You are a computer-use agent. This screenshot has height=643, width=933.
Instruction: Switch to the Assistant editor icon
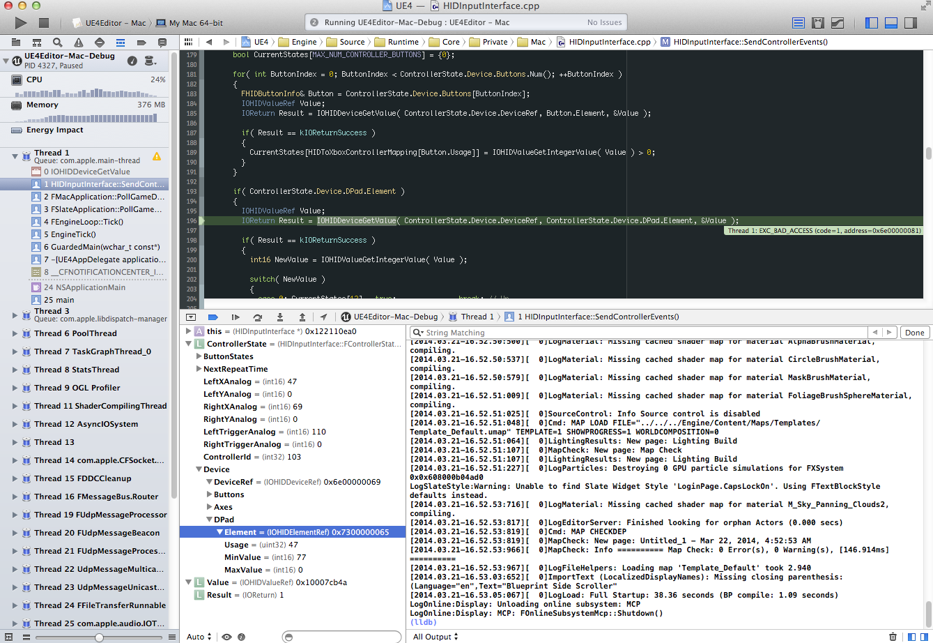point(818,23)
